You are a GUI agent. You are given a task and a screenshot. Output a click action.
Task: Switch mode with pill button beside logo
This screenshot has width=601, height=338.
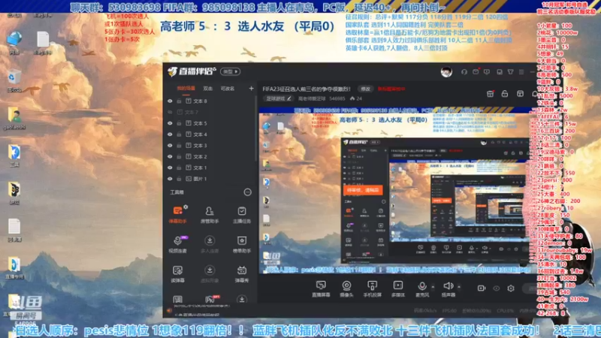pos(231,71)
